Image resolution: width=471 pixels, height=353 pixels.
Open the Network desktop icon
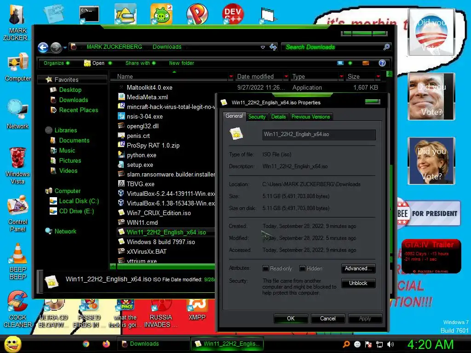pos(18,114)
